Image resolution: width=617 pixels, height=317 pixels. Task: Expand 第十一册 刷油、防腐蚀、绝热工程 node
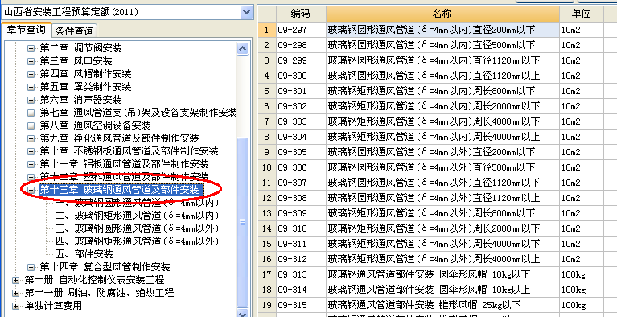tap(15, 293)
